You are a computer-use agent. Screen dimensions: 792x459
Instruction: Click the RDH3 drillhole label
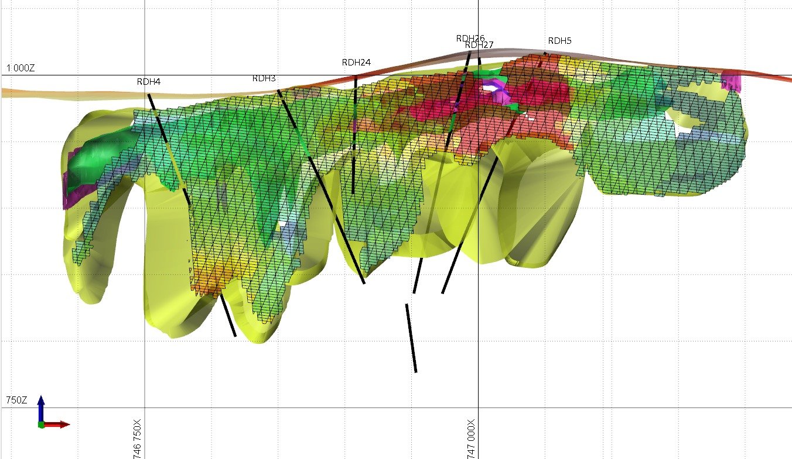point(264,78)
